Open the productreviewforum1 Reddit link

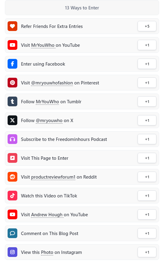[x=53, y=177]
